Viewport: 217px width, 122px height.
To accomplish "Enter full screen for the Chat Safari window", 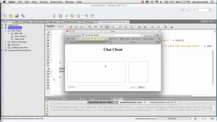I will pos(159,32).
